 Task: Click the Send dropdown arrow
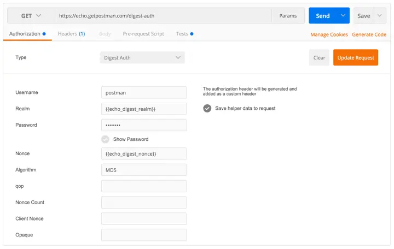point(343,16)
